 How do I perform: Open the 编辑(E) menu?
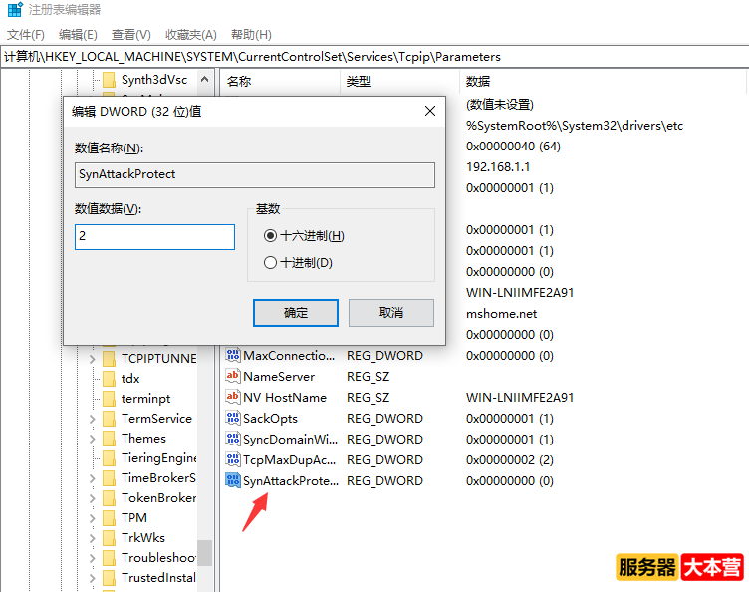point(78,35)
